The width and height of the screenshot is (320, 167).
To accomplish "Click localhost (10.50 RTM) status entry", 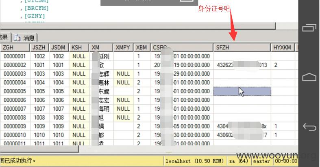I will [x=195, y=161].
